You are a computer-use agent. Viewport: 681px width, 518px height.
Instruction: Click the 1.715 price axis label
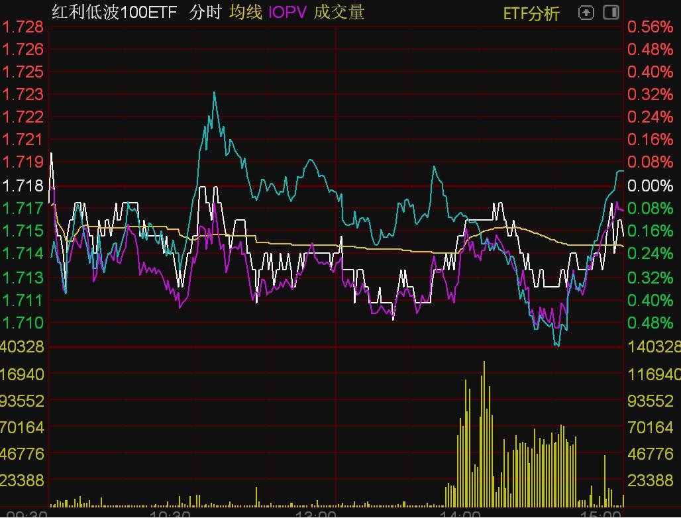(23, 231)
